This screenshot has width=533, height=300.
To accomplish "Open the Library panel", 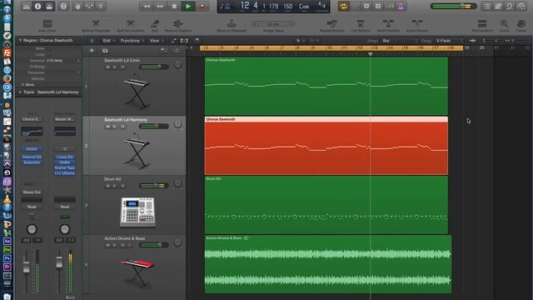I will (x=26, y=6).
